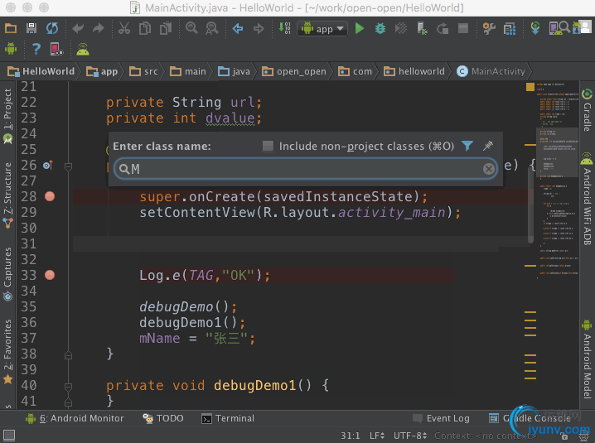
Task: Click the popup's vertical scrollbar
Action: click(x=530, y=205)
